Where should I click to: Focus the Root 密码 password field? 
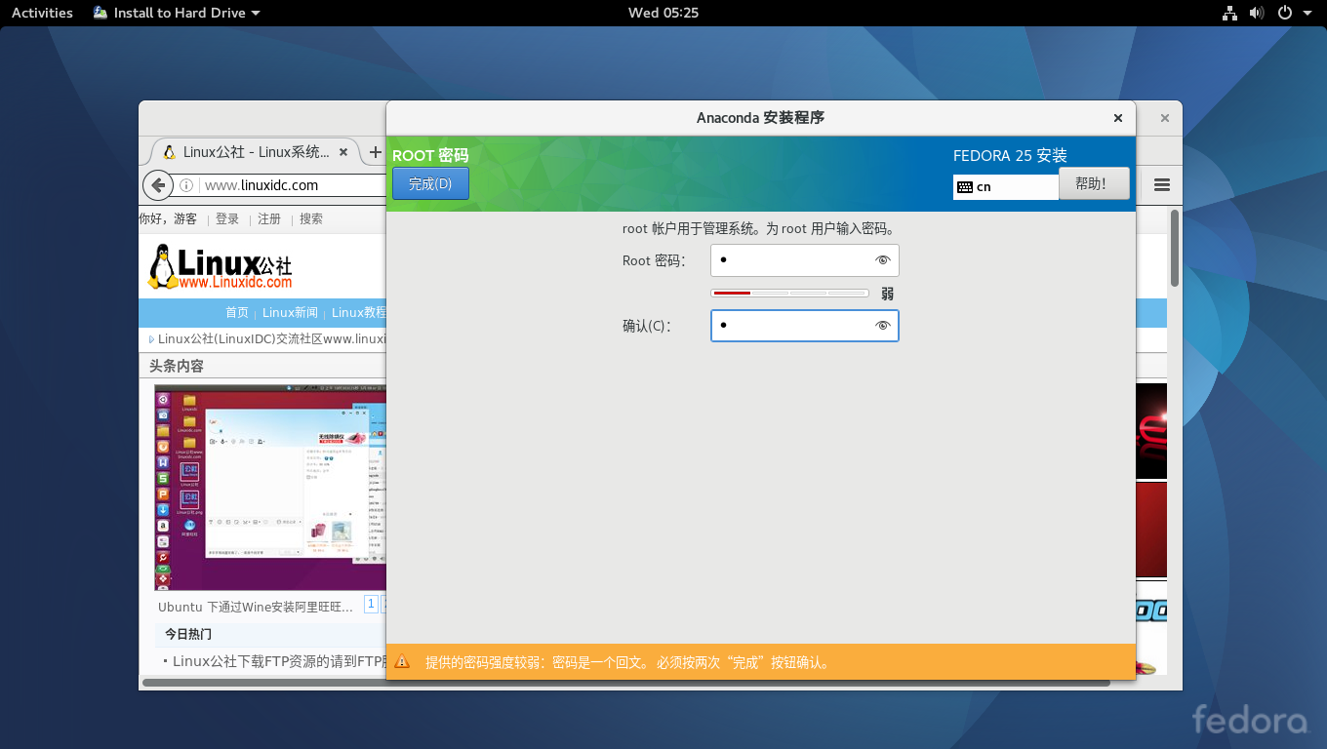pos(805,260)
